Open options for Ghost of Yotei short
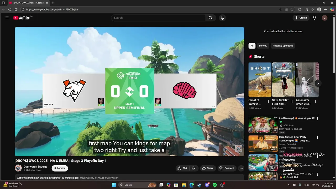 coord(268,102)
